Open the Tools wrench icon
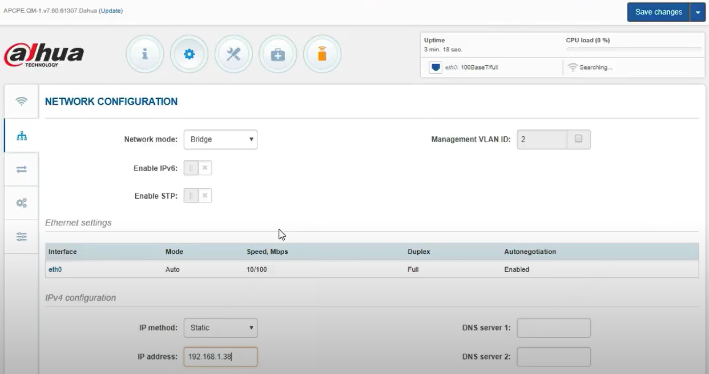Screen dimensions: 709x374 tap(233, 54)
